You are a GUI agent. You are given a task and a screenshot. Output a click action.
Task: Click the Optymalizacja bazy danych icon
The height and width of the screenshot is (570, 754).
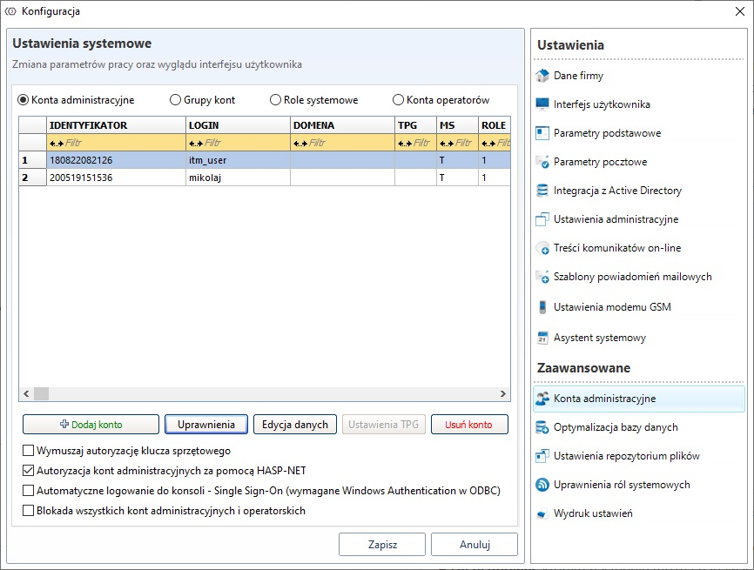coord(542,427)
